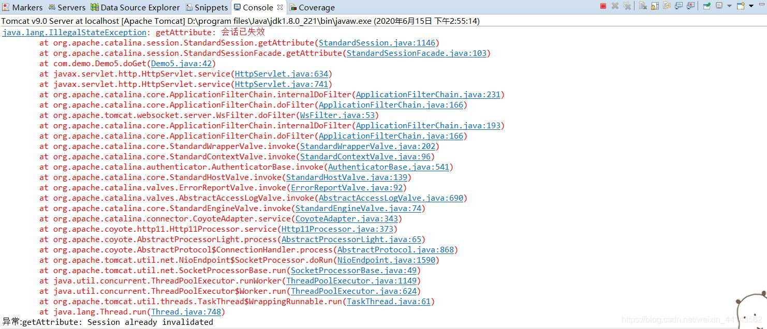767x329 pixels.
Task: Click the java.lang.IllegalStateException link
Action: (75, 32)
